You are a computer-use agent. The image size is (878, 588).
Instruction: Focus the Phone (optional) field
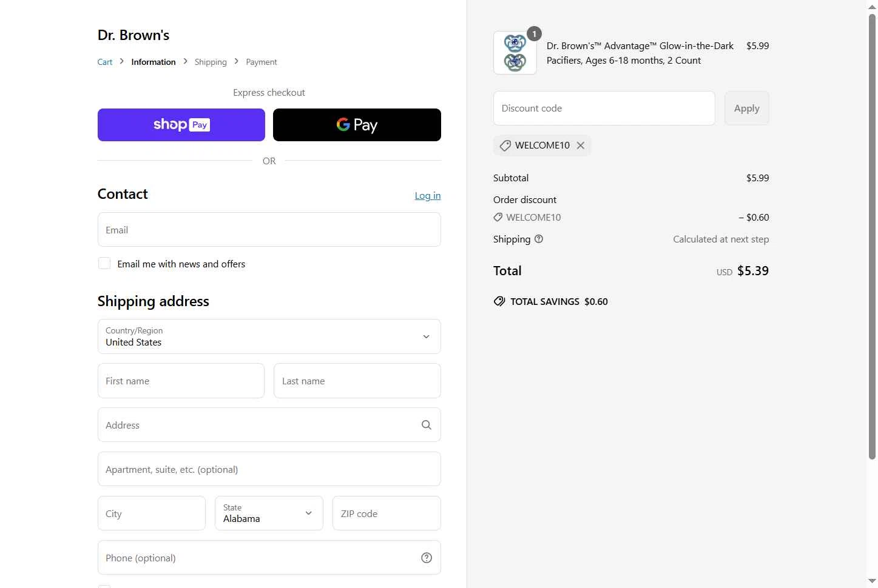[269, 558]
